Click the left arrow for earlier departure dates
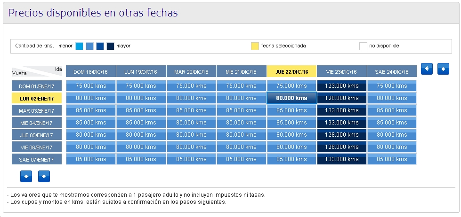461x217 pixels. coord(427,69)
